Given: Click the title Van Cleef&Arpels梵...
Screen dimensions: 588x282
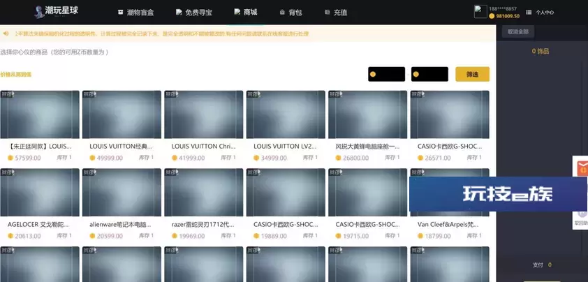Looking at the screenshot, I should click(448, 225).
